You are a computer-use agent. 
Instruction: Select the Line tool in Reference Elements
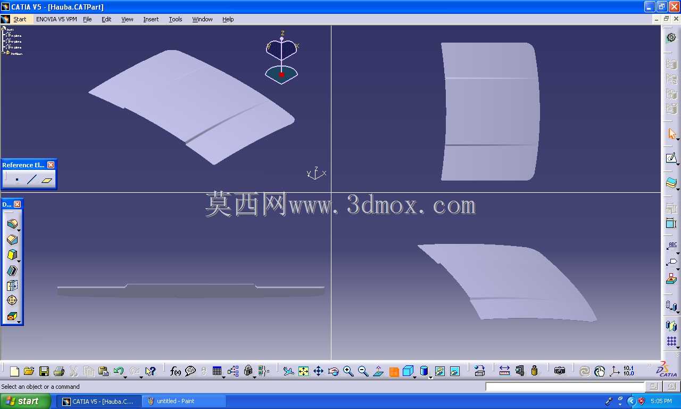[32, 179]
